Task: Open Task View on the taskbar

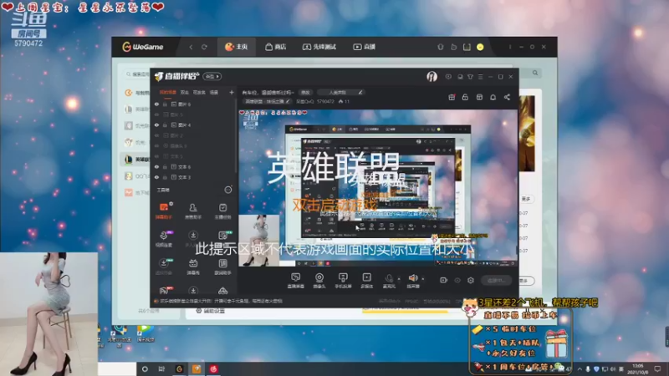Action: pos(161,369)
